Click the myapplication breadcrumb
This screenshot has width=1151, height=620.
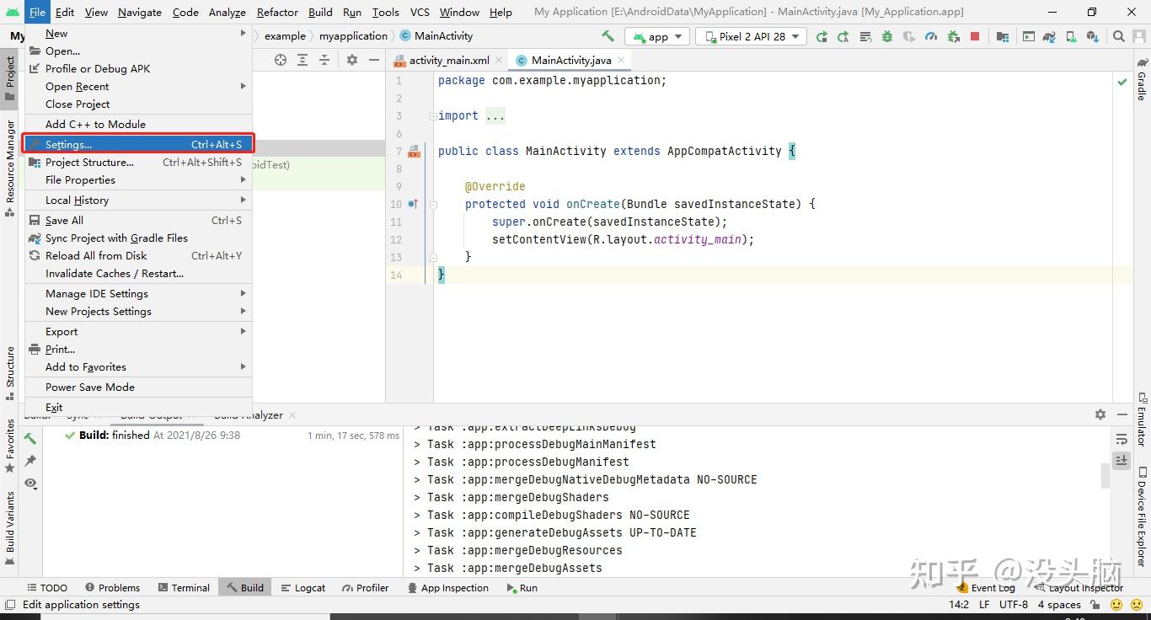pos(353,36)
